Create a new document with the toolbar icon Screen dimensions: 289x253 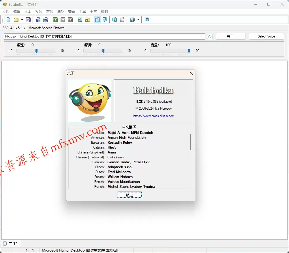[x=8, y=20]
